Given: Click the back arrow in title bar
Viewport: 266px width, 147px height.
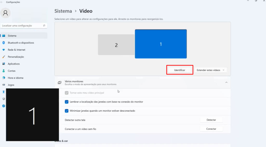Looking at the screenshot, I should [2, 2].
